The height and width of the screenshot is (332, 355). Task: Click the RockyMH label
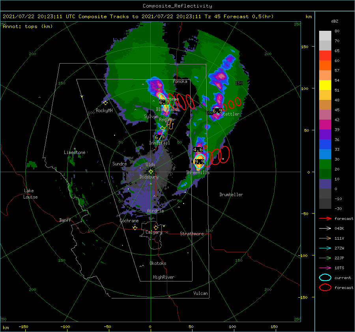coord(104,111)
